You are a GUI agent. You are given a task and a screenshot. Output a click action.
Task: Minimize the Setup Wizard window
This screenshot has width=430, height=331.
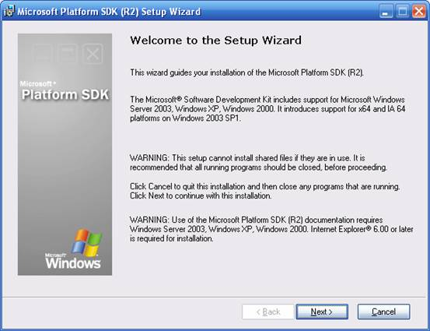(386, 12)
